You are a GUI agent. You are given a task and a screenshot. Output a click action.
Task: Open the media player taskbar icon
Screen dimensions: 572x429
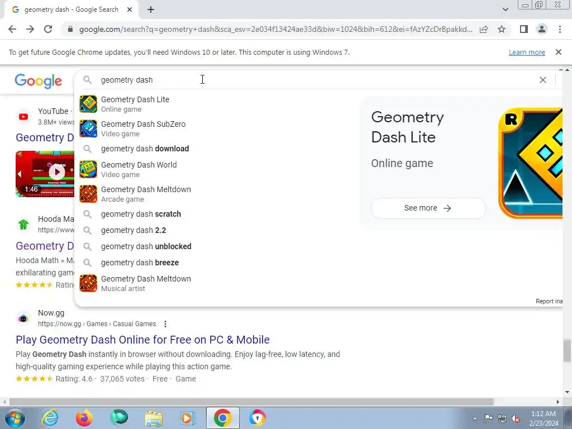(x=188, y=418)
